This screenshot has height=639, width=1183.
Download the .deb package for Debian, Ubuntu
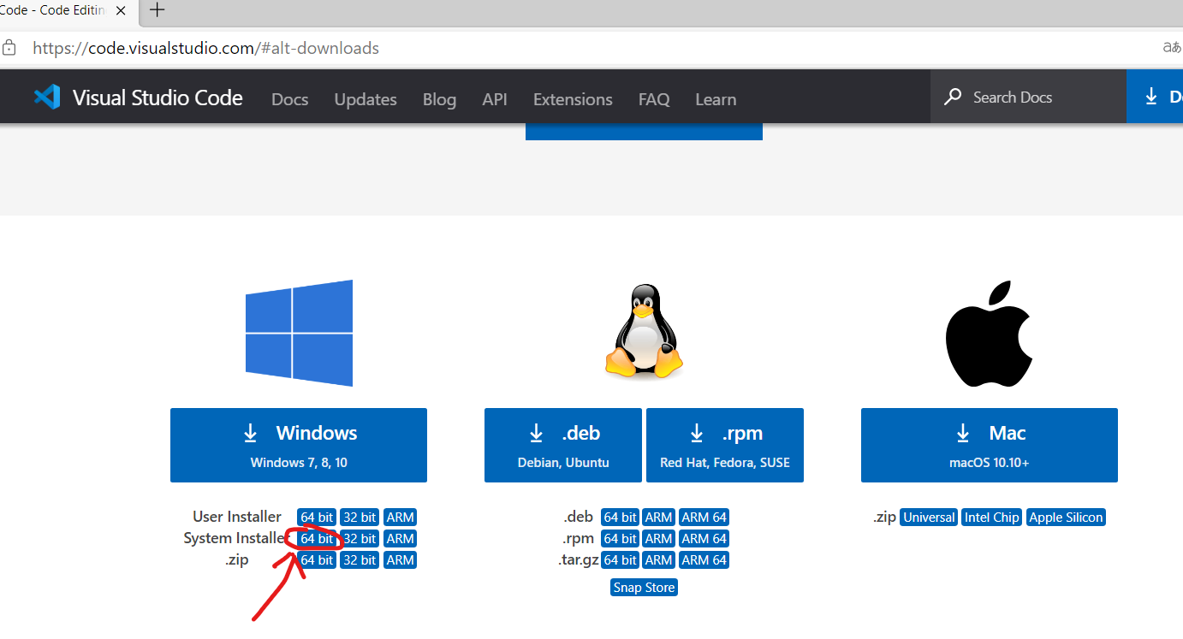(562, 445)
